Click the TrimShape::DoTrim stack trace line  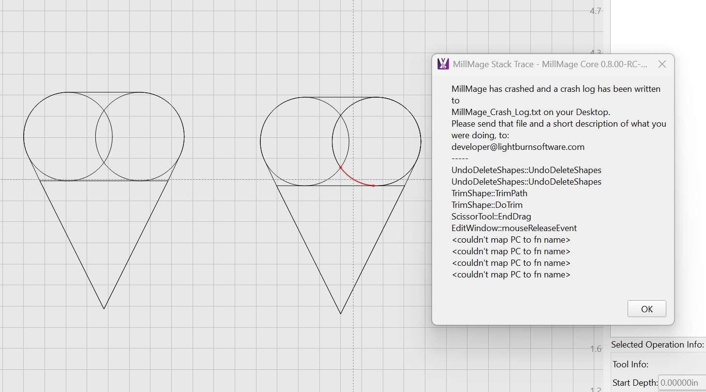click(x=487, y=205)
